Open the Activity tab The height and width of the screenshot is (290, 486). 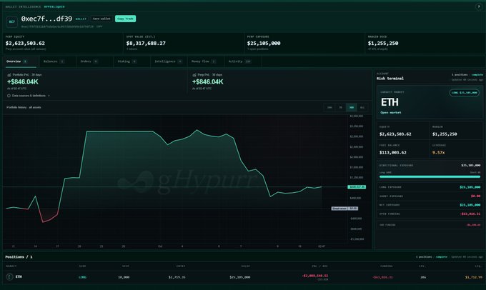tap(243, 61)
